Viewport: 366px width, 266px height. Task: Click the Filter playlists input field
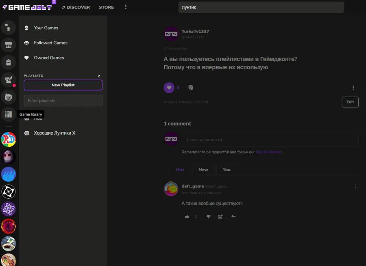tap(63, 101)
